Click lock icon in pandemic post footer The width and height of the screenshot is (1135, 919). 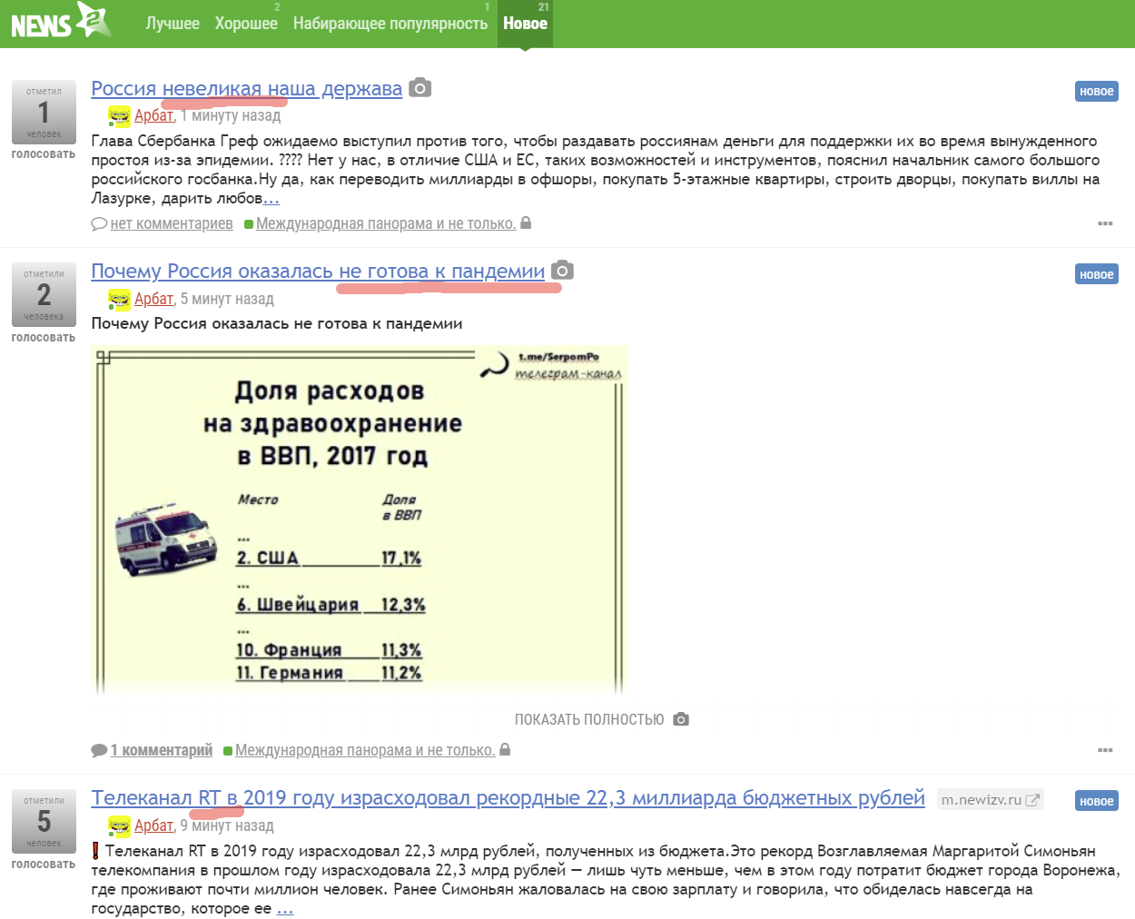tap(505, 749)
